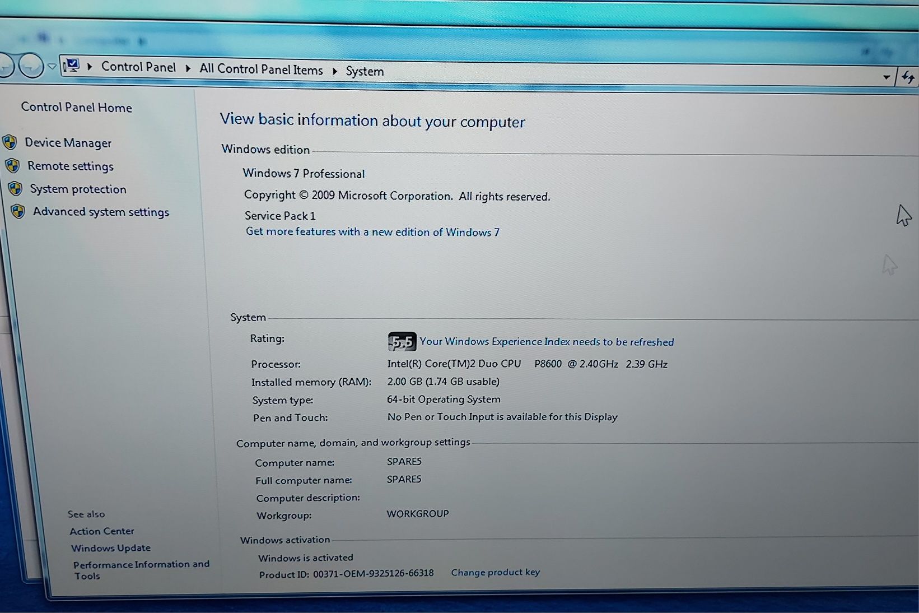Image resolution: width=919 pixels, height=613 pixels.
Task: Click the 5.5 rating badge icon
Action: pos(402,341)
